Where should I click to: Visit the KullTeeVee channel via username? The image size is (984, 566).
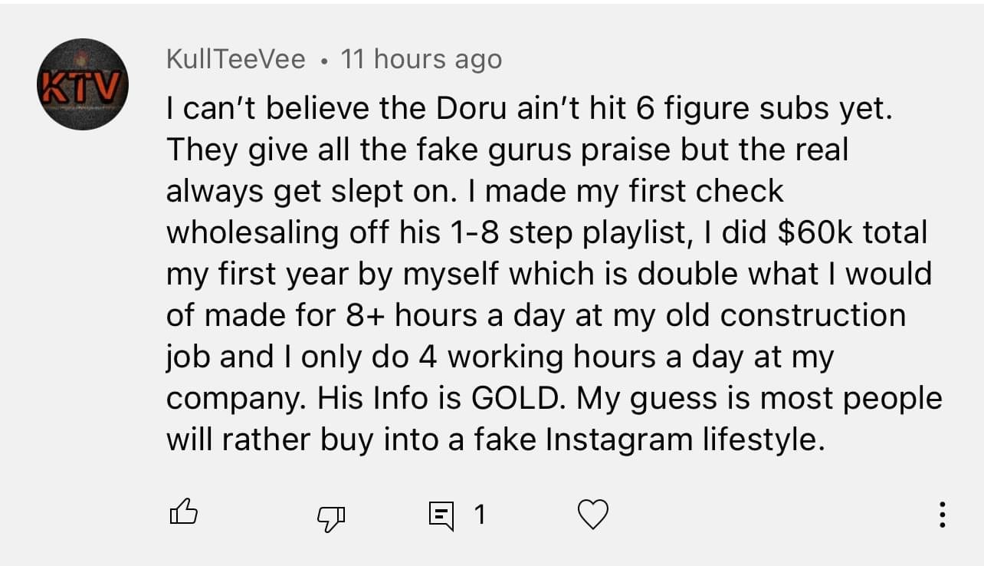[x=235, y=59]
